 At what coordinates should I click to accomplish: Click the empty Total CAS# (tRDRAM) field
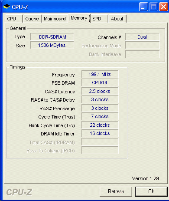pos(100,142)
